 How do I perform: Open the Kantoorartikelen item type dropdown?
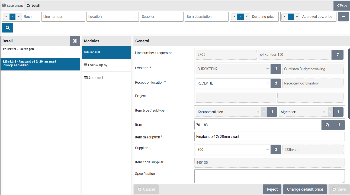pyautogui.click(x=264, y=112)
